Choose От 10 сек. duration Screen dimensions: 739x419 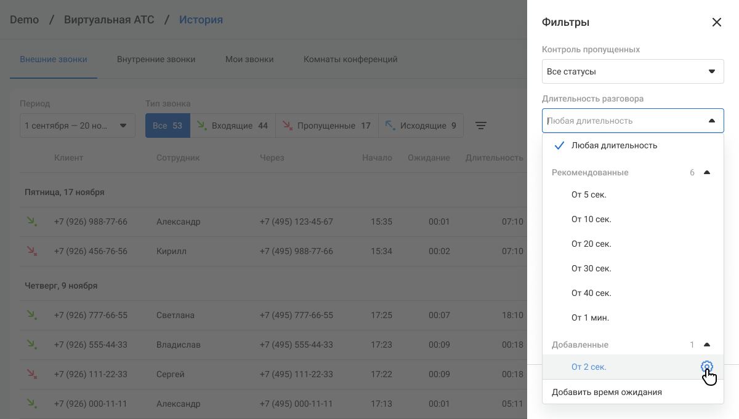click(633, 219)
